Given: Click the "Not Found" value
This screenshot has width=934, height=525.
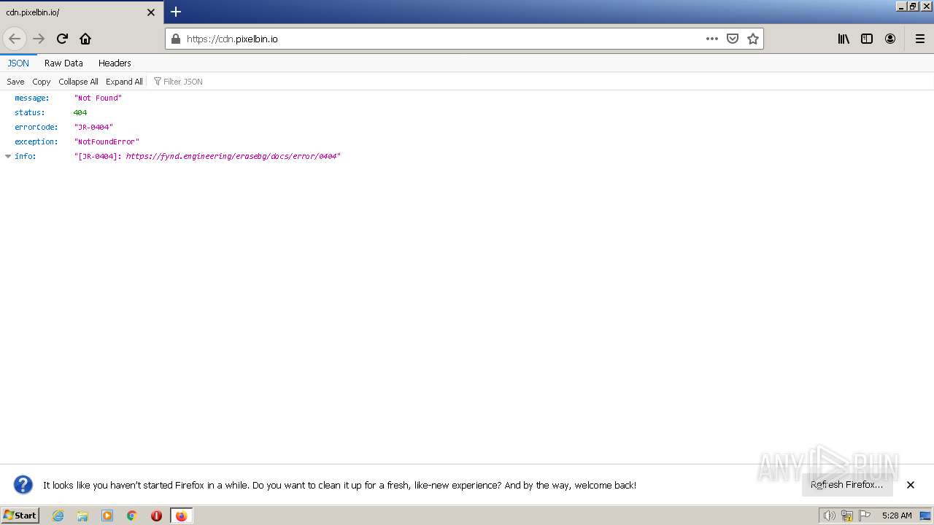Looking at the screenshot, I should pyautogui.click(x=98, y=98).
